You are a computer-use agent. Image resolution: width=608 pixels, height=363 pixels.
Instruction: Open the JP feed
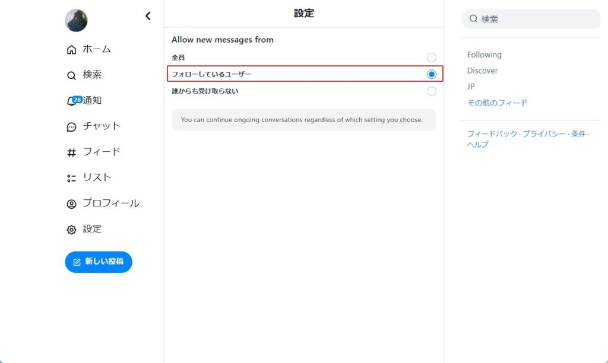tap(471, 87)
